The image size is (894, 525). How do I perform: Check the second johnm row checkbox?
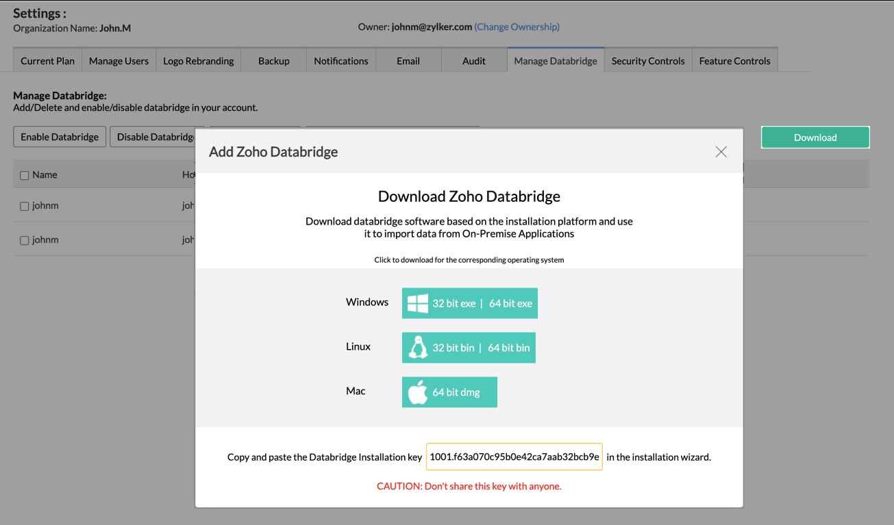(25, 240)
